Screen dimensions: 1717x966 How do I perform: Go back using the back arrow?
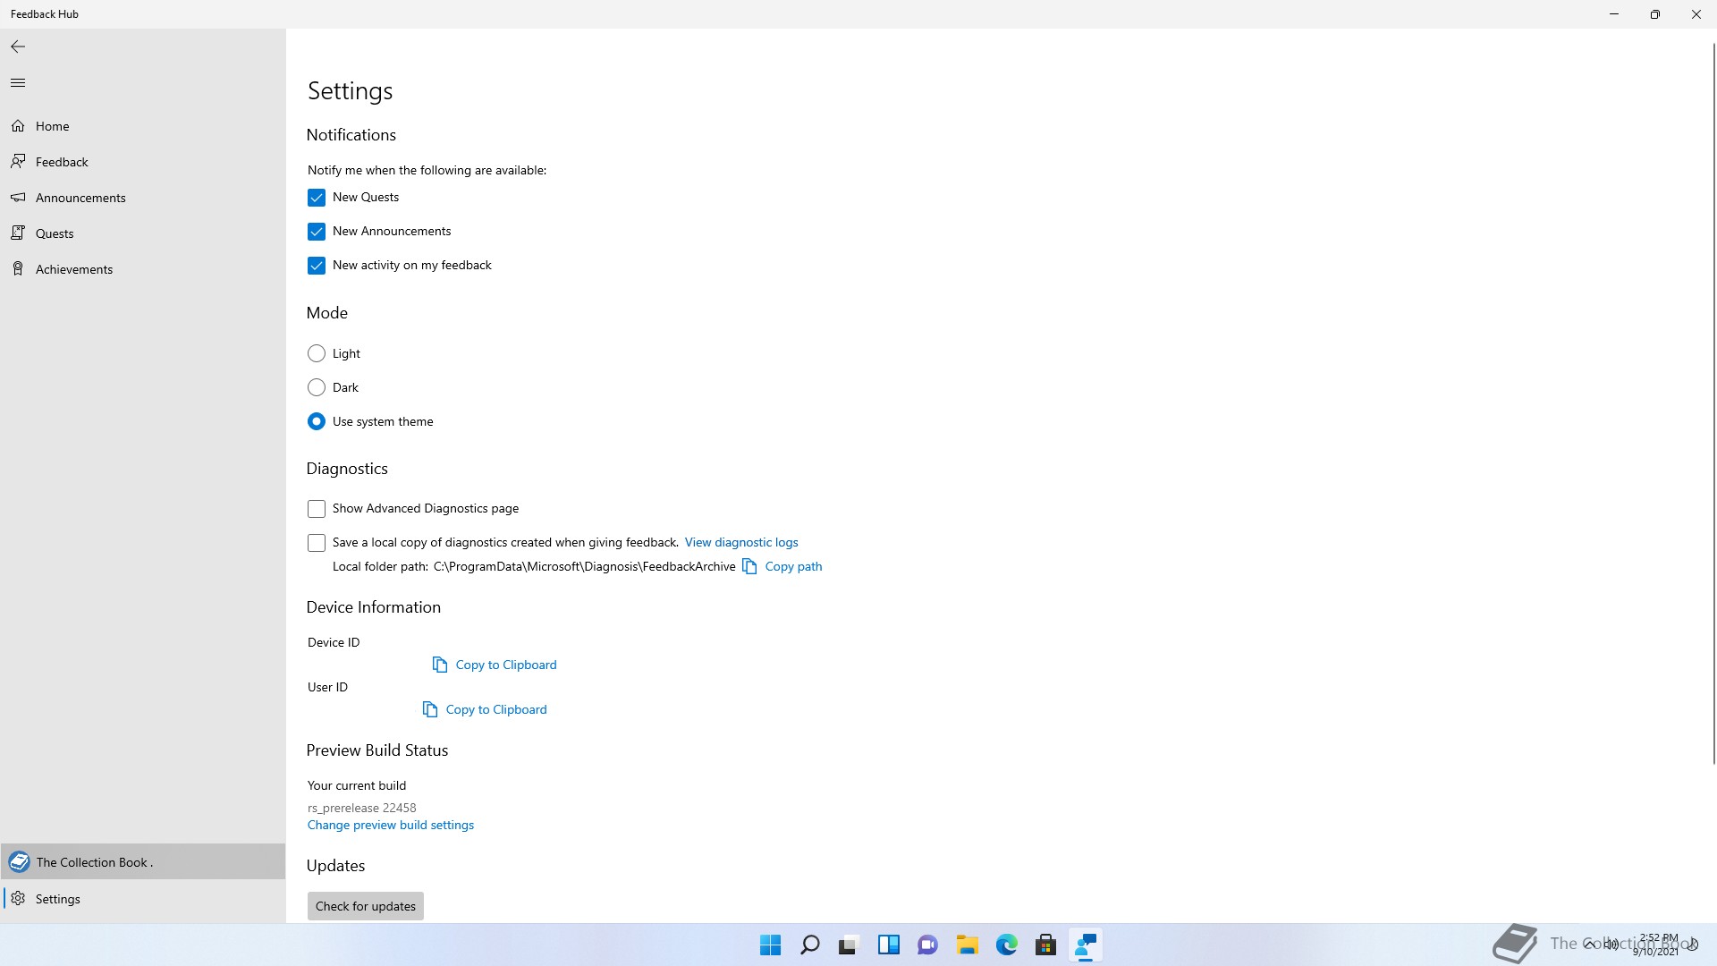click(x=18, y=47)
